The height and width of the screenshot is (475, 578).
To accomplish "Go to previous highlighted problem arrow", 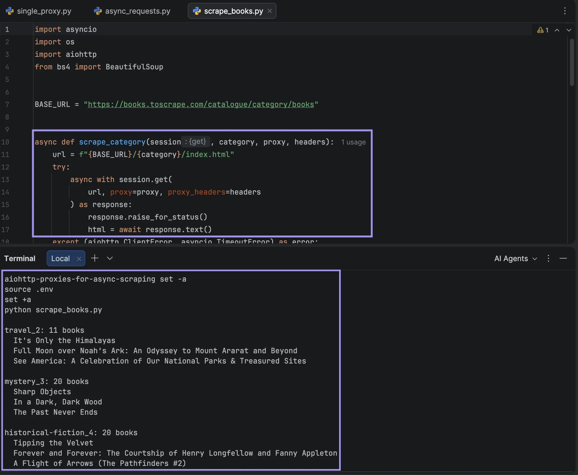I will click(x=557, y=30).
